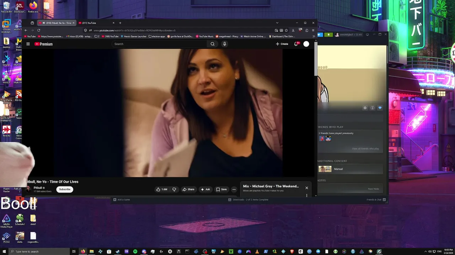Open Firefox.exe desktop shortcut

click(x=33, y=7)
